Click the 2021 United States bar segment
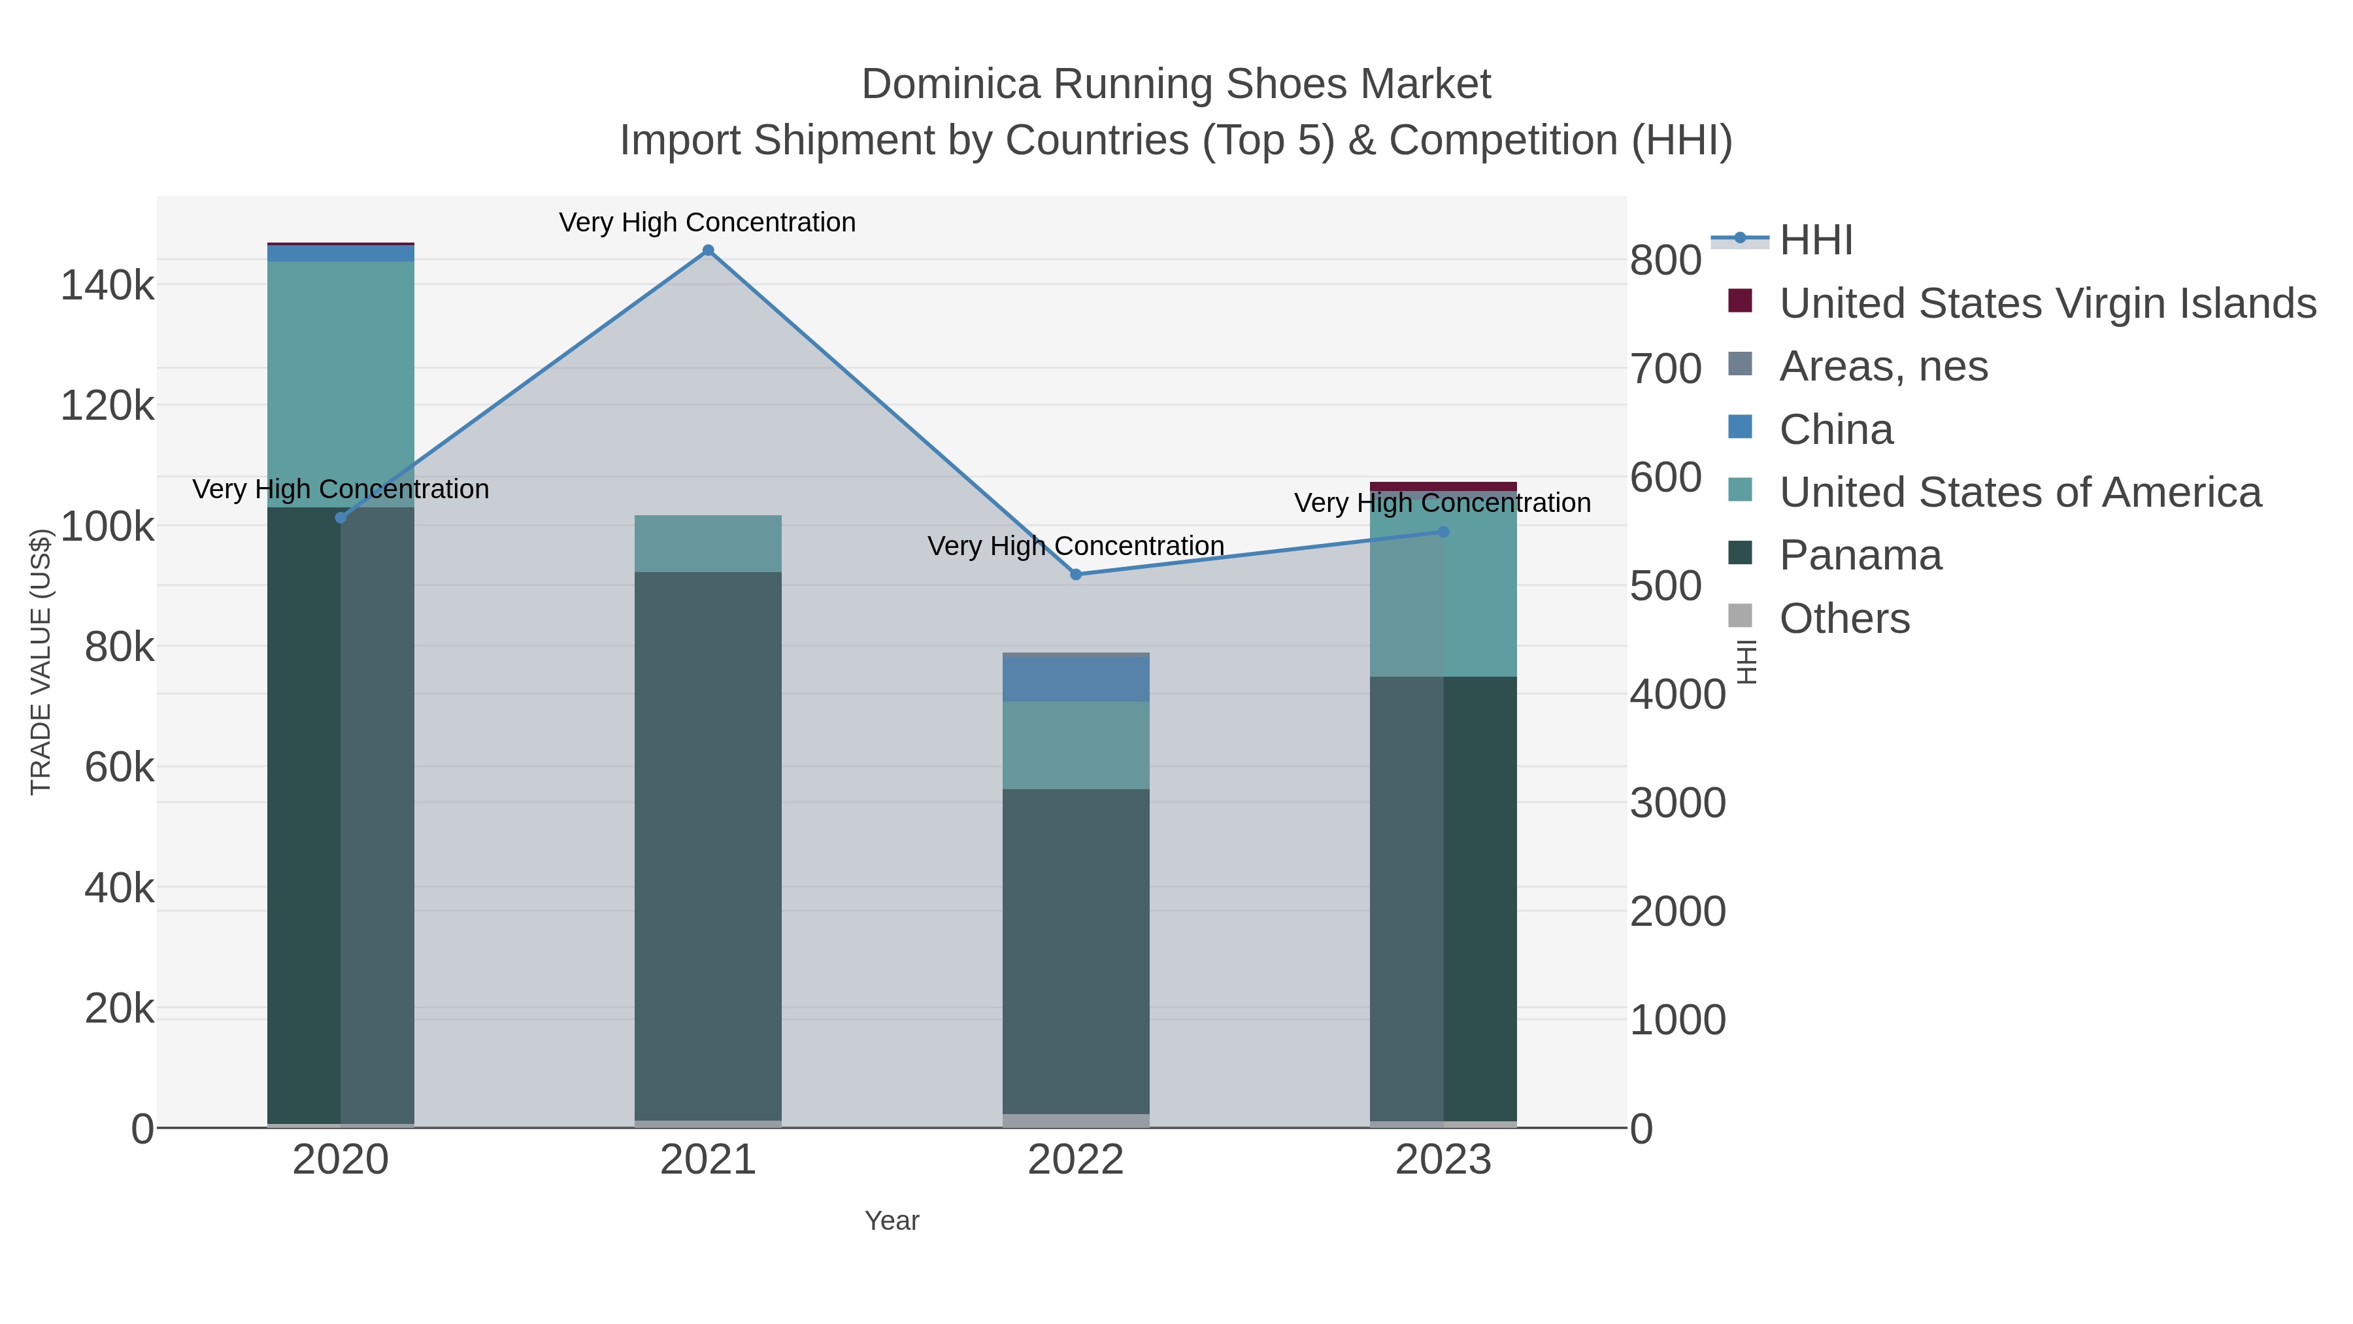This screenshot has height=1324, width=2353. [708, 544]
